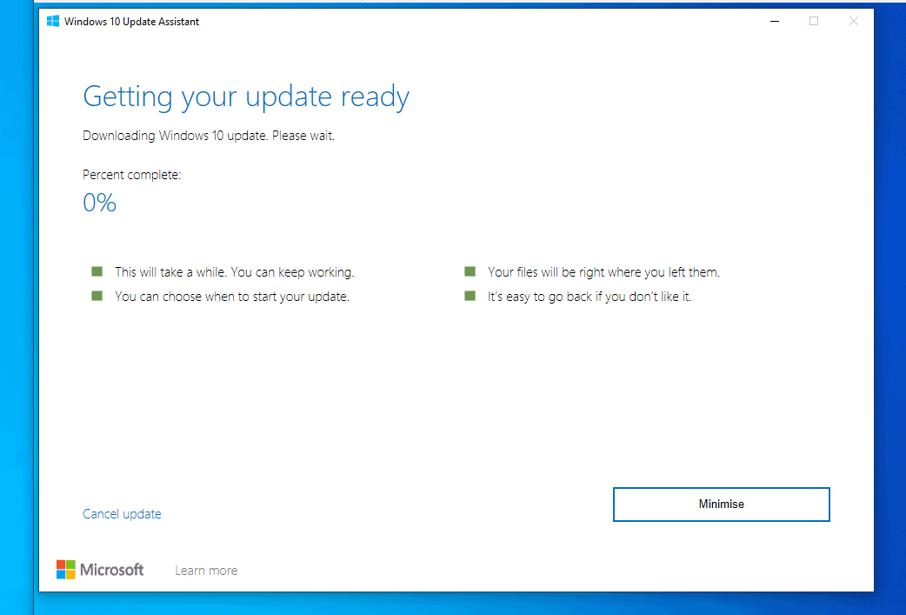Click the 0% progress indicator

point(99,202)
